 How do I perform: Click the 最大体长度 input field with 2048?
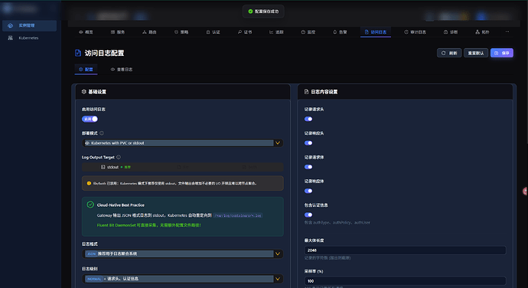click(x=405, y=250)
